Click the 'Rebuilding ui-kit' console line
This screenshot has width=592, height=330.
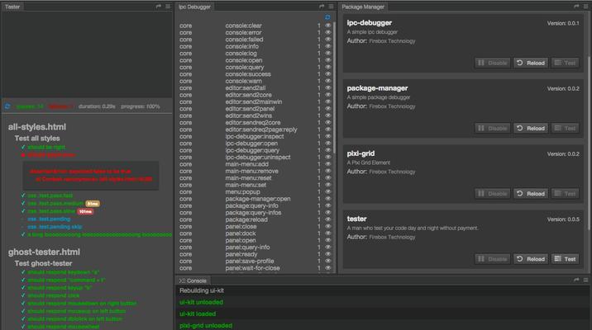tap(383, 291)
